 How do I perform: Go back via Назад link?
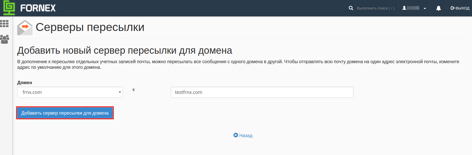point(243,135)
